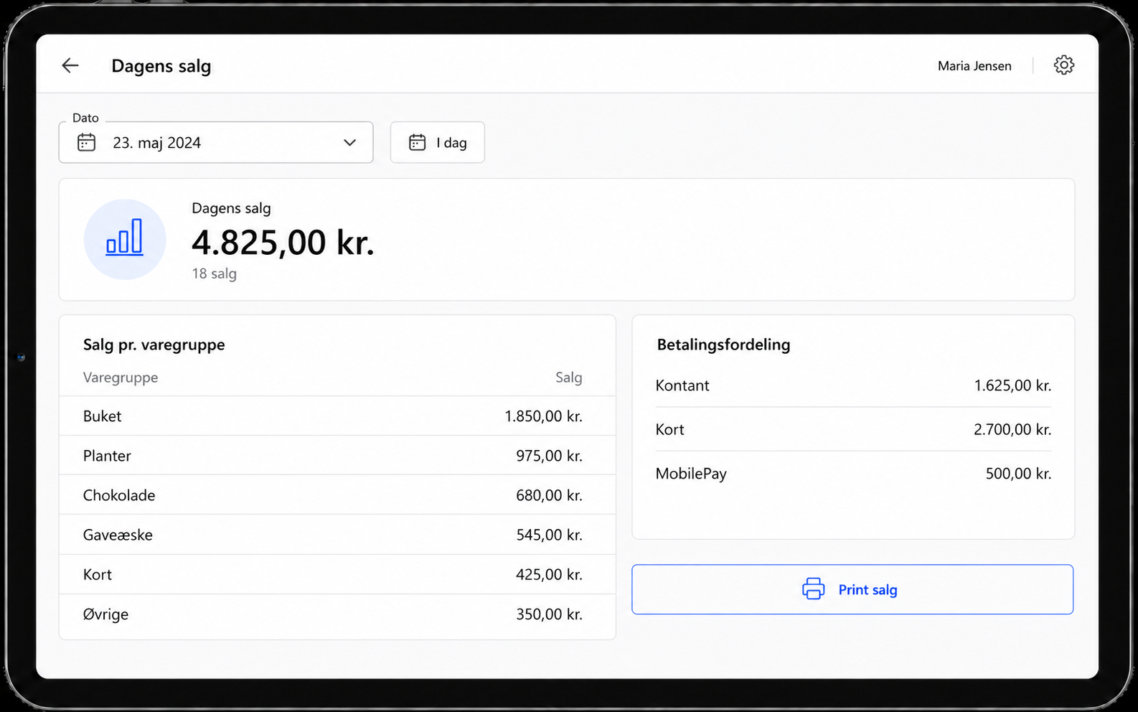Select the Buket row name
This screenshot has height=712, width=1138.
(x=103, y=416)
